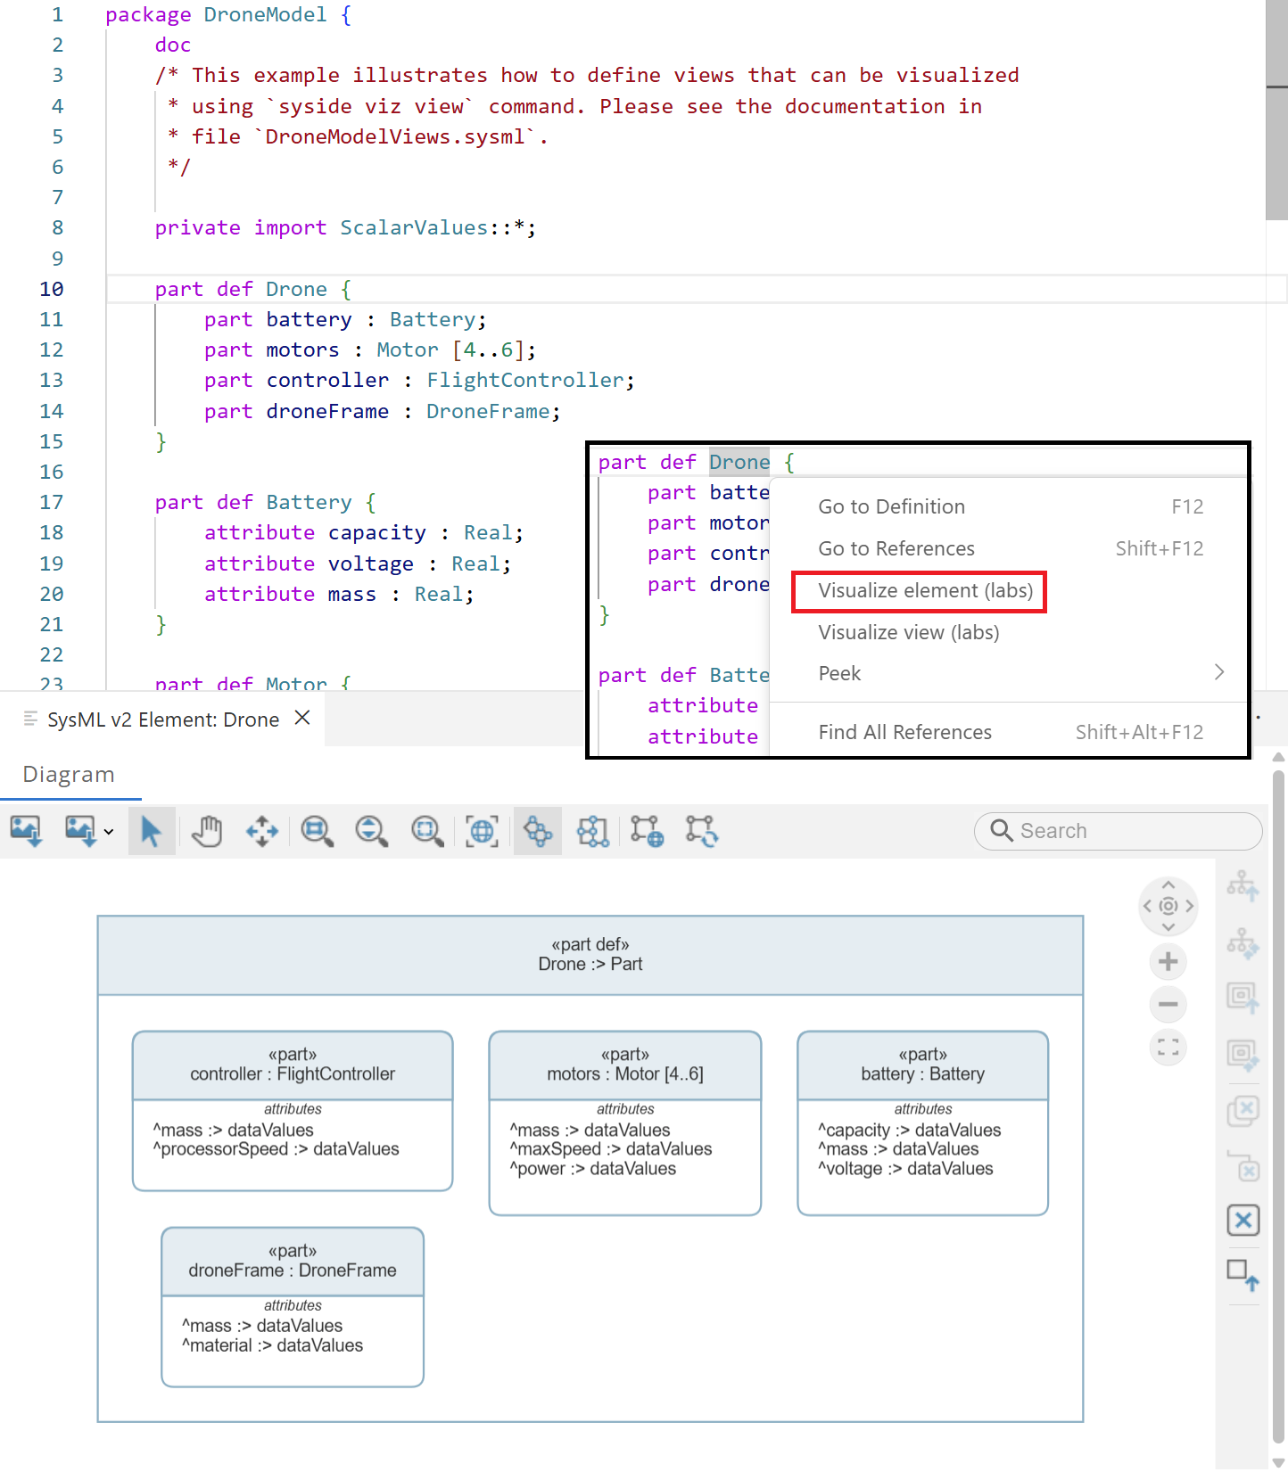Choose the four-arrow move tool
1288x1472 pixels.
[262, 831]
